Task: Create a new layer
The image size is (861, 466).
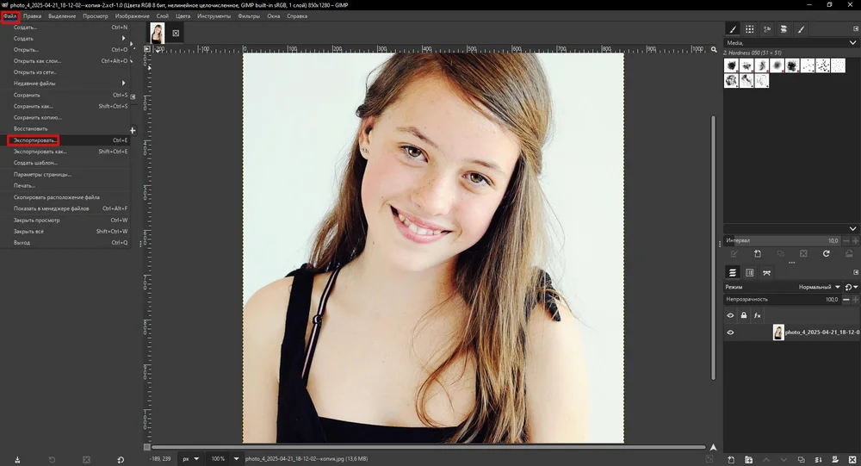Action: tap(731, 459)
